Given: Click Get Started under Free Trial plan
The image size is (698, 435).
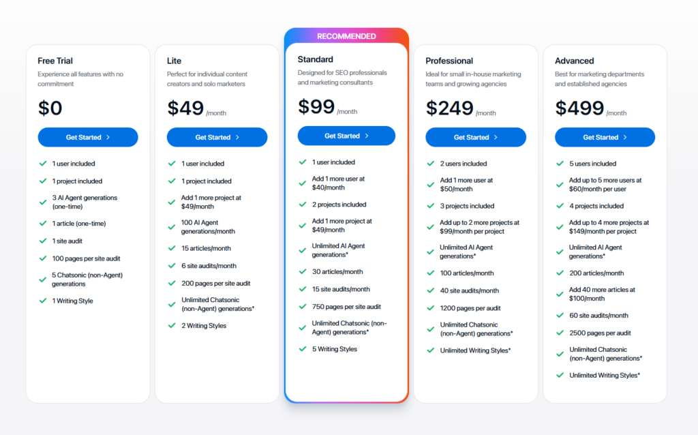Looking at the screenshot, I should pyautogui.click(x=88, y=137).
